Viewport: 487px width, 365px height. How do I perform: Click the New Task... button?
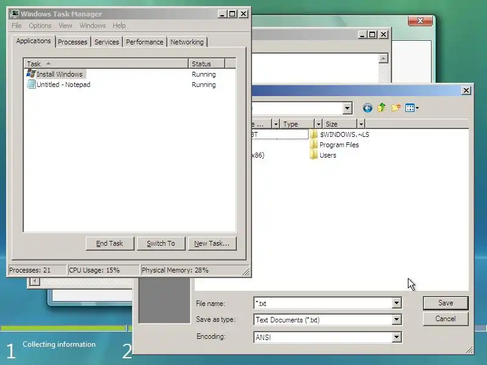[x=212, y=244]
